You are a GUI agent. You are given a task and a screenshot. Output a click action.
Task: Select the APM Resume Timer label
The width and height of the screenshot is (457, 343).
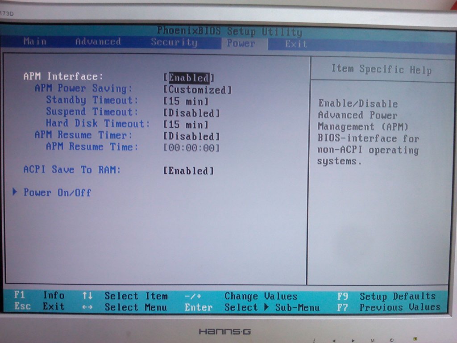[83, 135]
